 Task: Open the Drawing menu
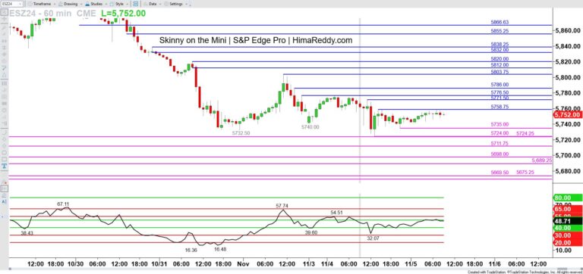[71, 4]
